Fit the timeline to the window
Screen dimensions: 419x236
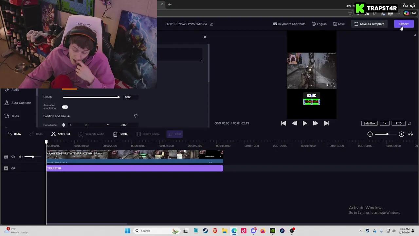[x=410, y=134]
